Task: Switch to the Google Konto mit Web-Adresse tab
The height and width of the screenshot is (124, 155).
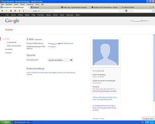Action: [106, 7]
